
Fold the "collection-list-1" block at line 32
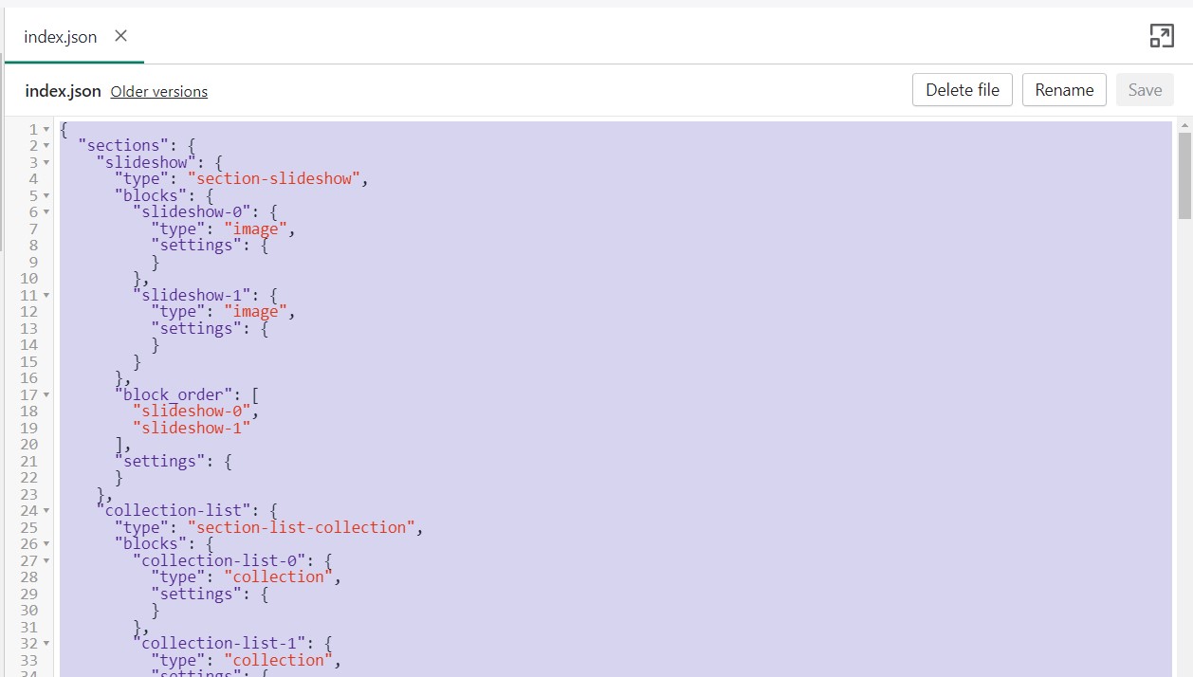pyautogui.click(x=46, y=644)
